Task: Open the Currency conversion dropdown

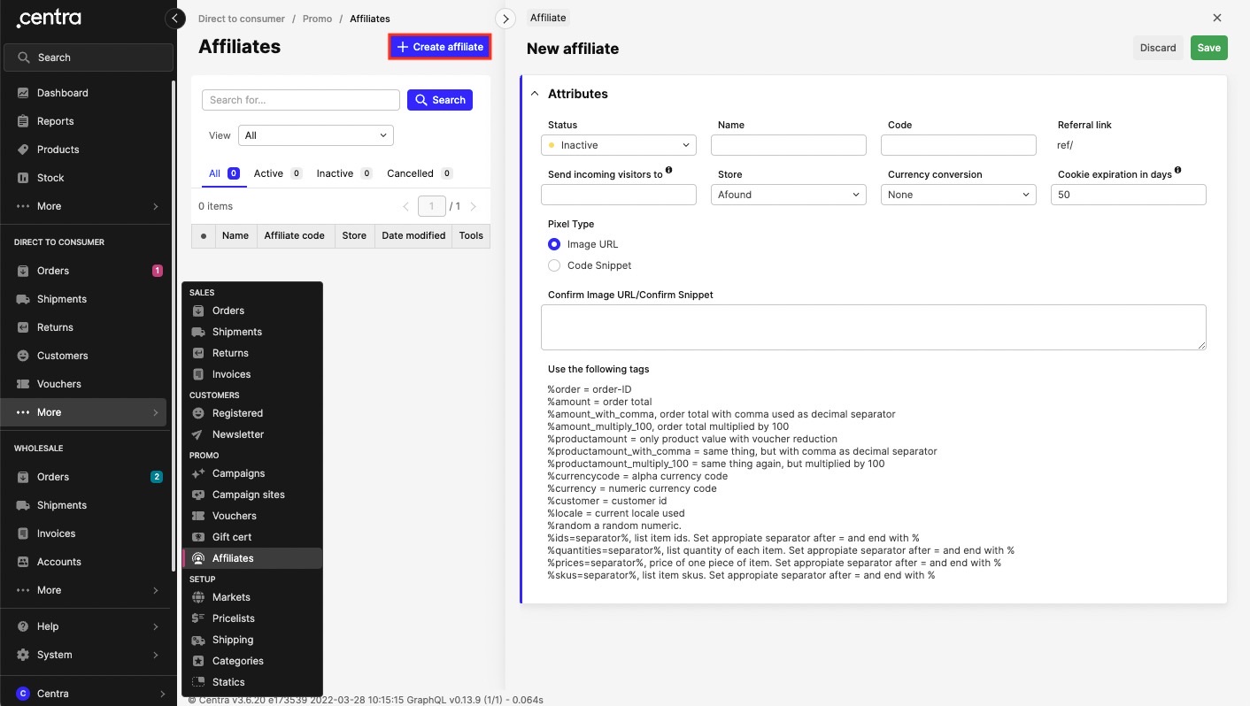Action: tap(958, 195)
